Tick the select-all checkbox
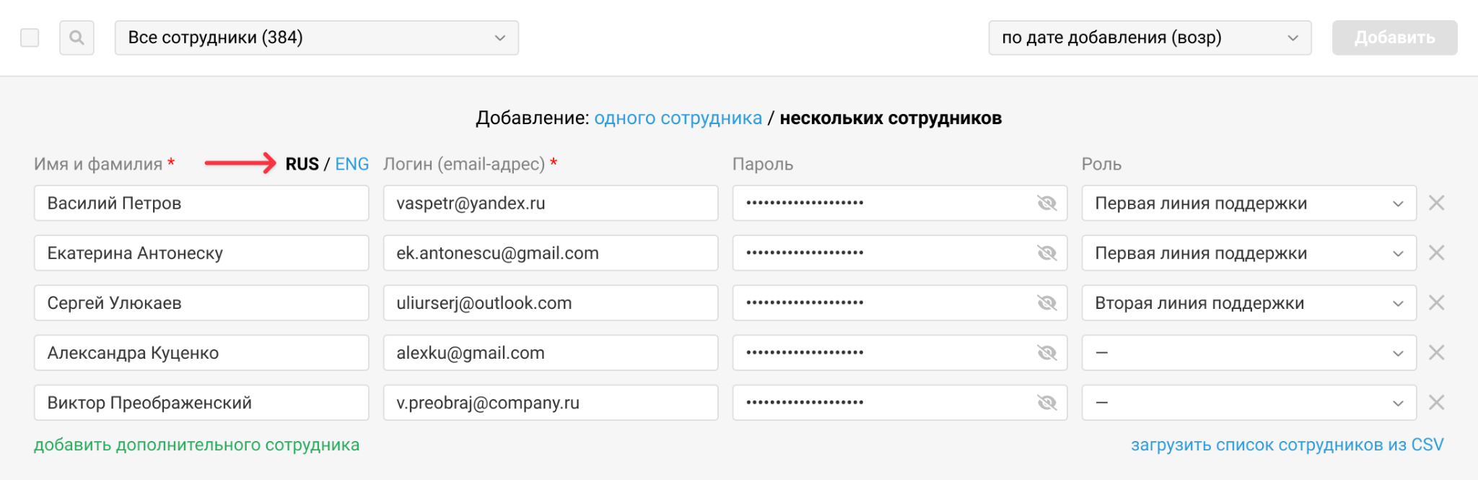 (30, 38)
